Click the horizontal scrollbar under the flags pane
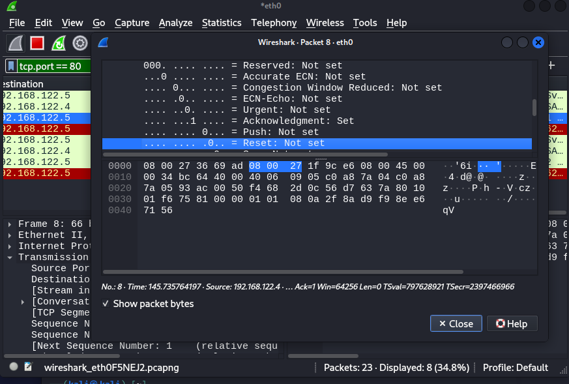 [x=245, y=155]
